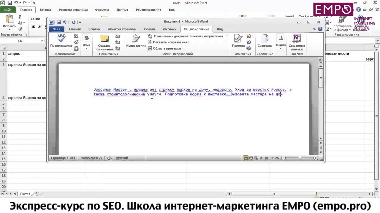380x213 pixels.
Task: Open the Research binoculars icon in Word
Action: 76,36
